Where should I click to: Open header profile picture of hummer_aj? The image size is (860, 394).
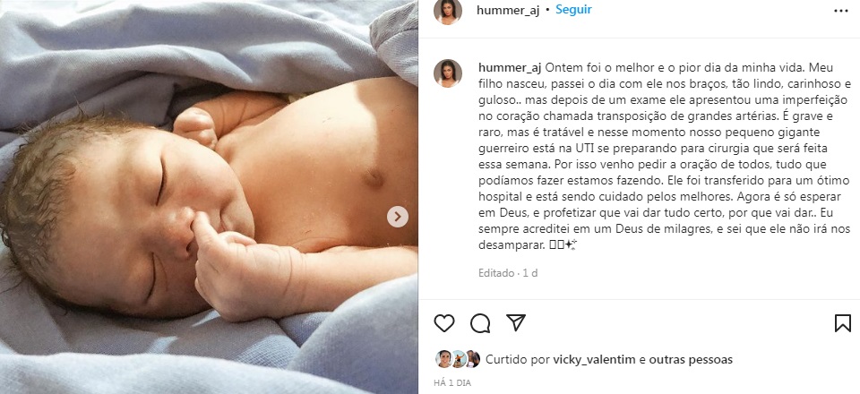coord(448,11)
